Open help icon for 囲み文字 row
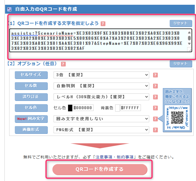 tap(155, 119)
